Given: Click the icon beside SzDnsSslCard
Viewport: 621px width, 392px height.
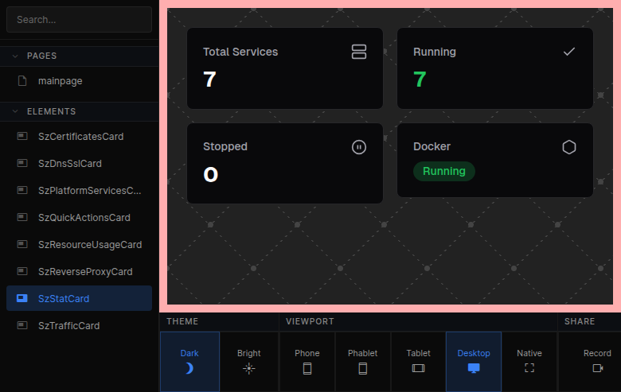Looking at the screenshot, I should (22, 164).
